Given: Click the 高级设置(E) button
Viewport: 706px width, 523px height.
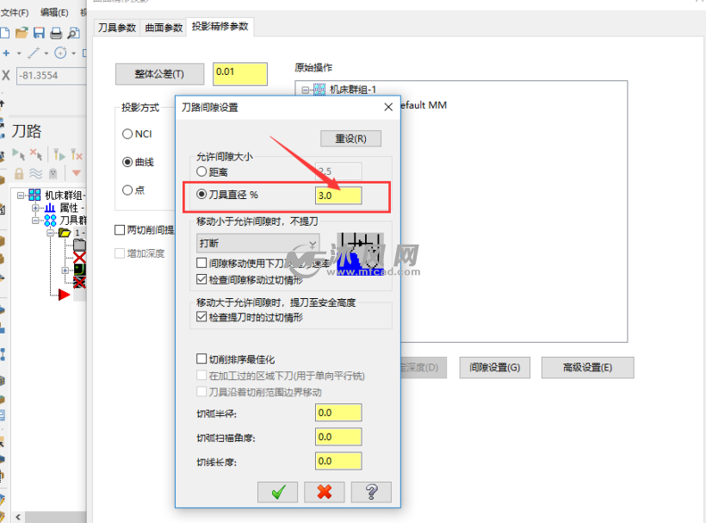Looking at the screenshot, I should [x=587, y=368].
